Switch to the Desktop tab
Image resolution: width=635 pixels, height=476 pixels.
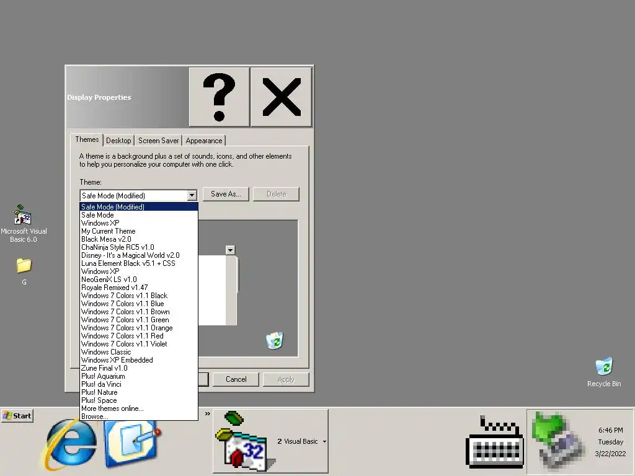point(118,141)
